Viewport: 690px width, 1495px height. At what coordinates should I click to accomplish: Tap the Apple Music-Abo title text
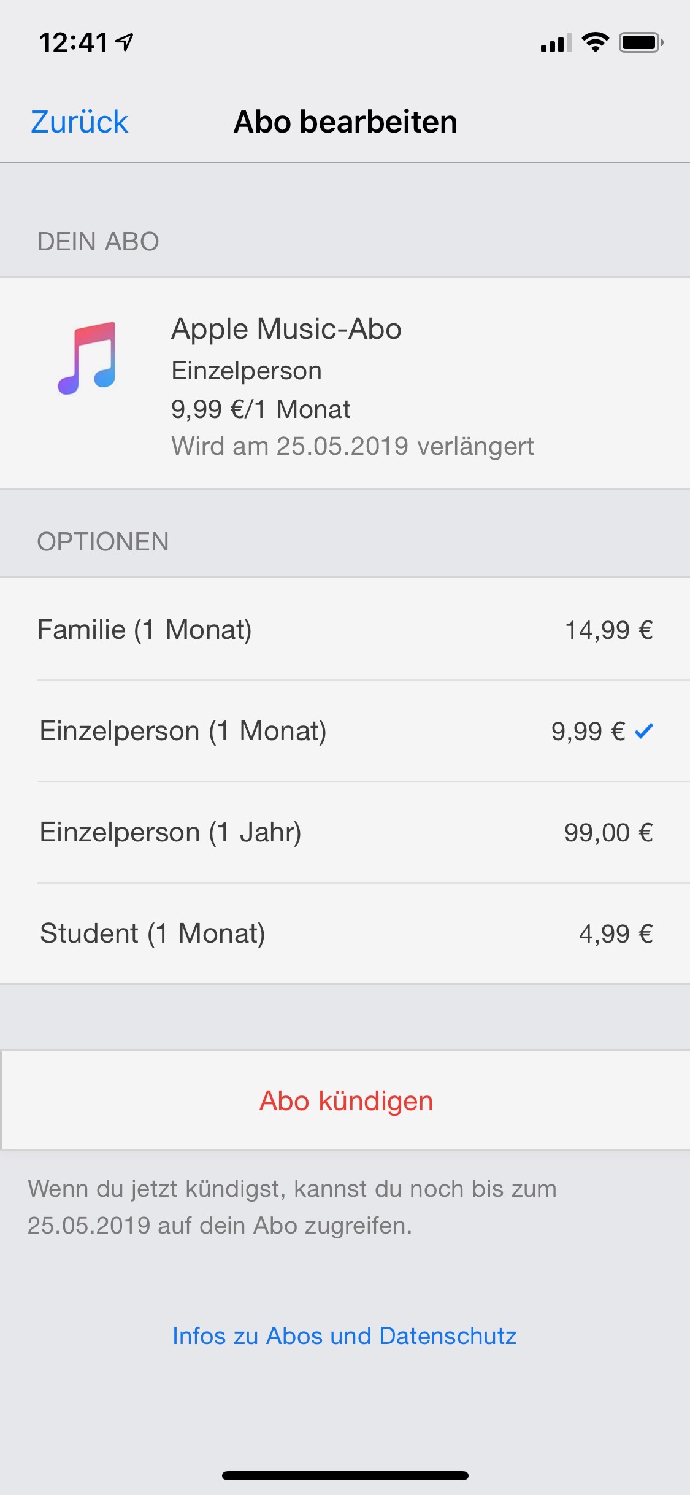point(286,329)
